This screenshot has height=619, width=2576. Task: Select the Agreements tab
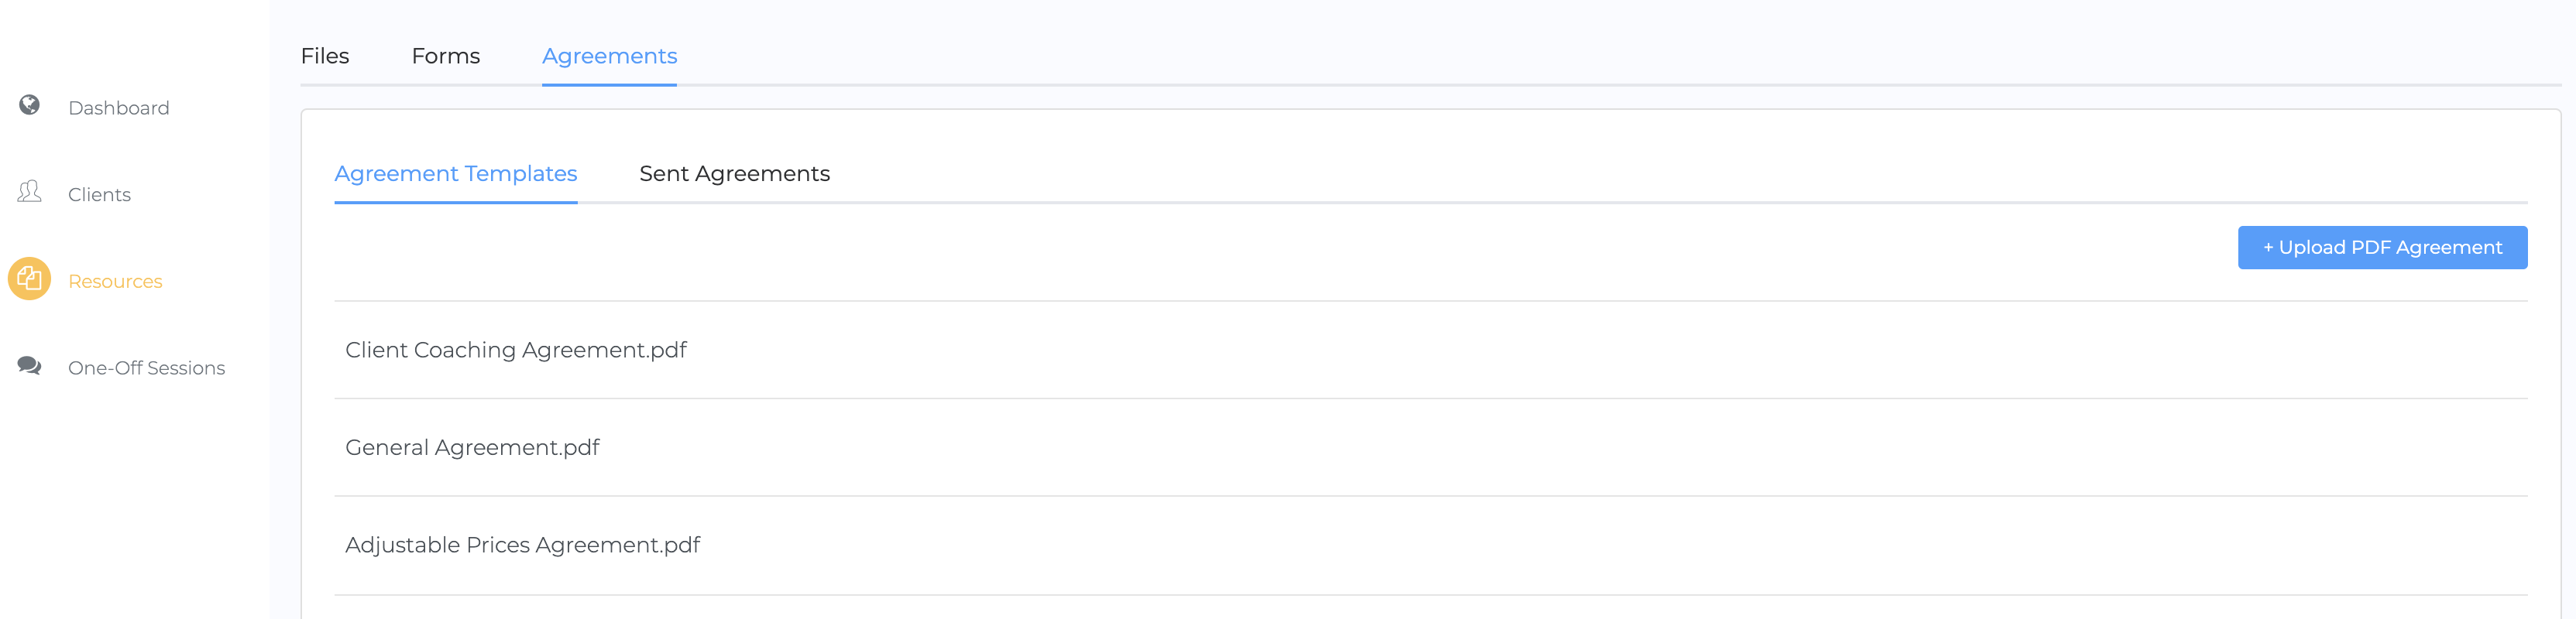tap(609, 57)
